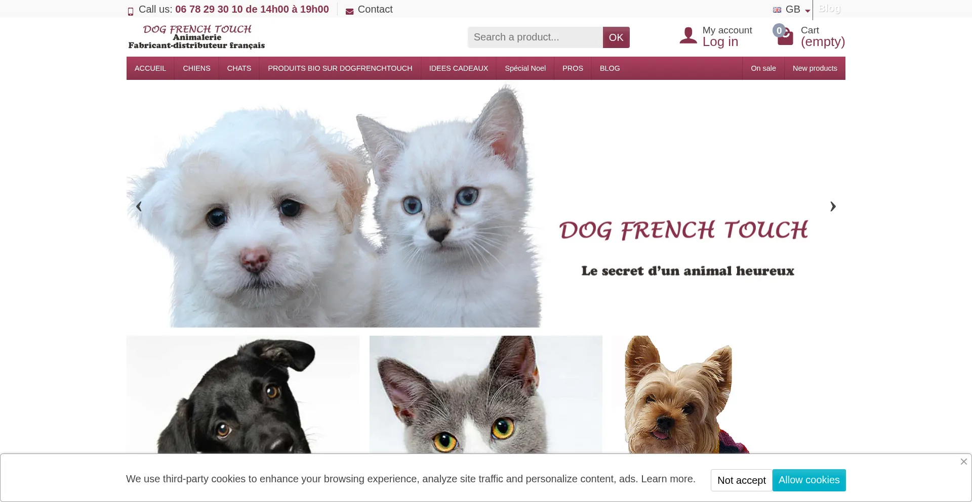
Task: Click the UK flag language icon
Action: coord(777,10)
